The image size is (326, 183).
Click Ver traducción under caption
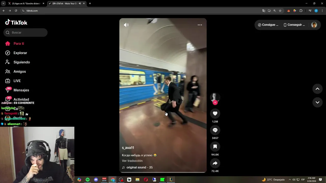(132, 161)
